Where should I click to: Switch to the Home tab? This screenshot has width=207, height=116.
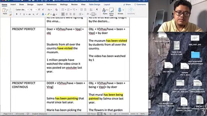(x=4, y=5)
